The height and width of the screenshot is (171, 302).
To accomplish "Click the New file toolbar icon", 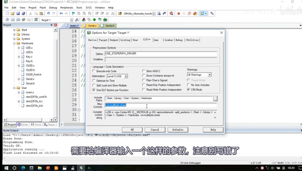I will pyautogui.click(x=7, y=13).
